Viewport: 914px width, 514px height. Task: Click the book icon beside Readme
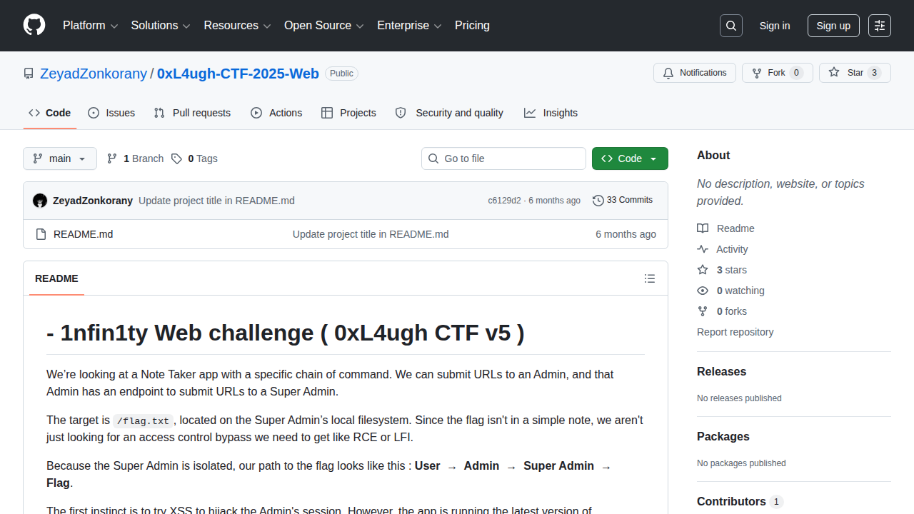point(703,228)
